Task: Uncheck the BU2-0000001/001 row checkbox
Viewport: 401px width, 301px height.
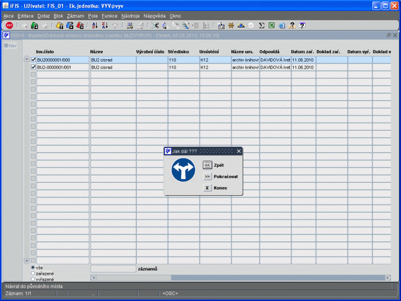Action: (x=33, y=67)
